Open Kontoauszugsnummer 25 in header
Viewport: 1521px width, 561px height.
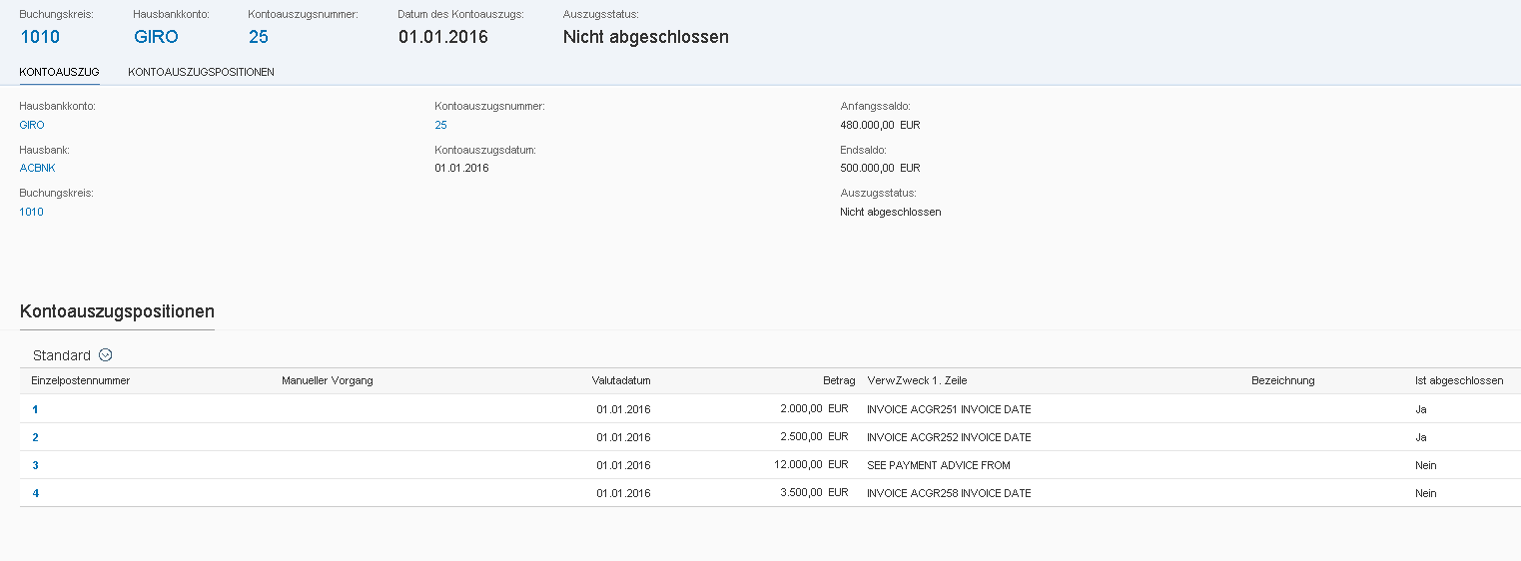tap(259, 37)
